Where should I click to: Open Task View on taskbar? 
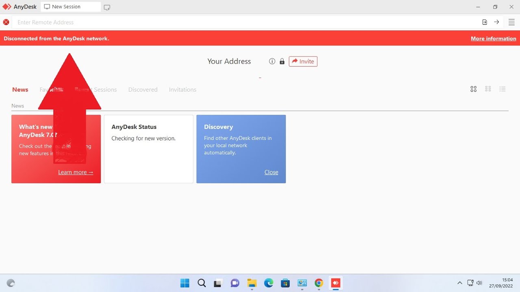click(x=218, y=283)
